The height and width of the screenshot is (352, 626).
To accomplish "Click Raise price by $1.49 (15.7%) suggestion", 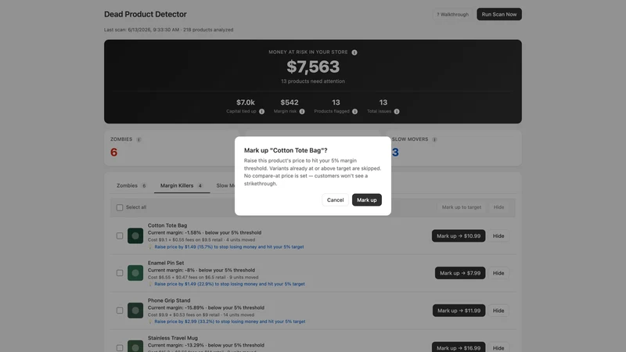I will point(229,247).
